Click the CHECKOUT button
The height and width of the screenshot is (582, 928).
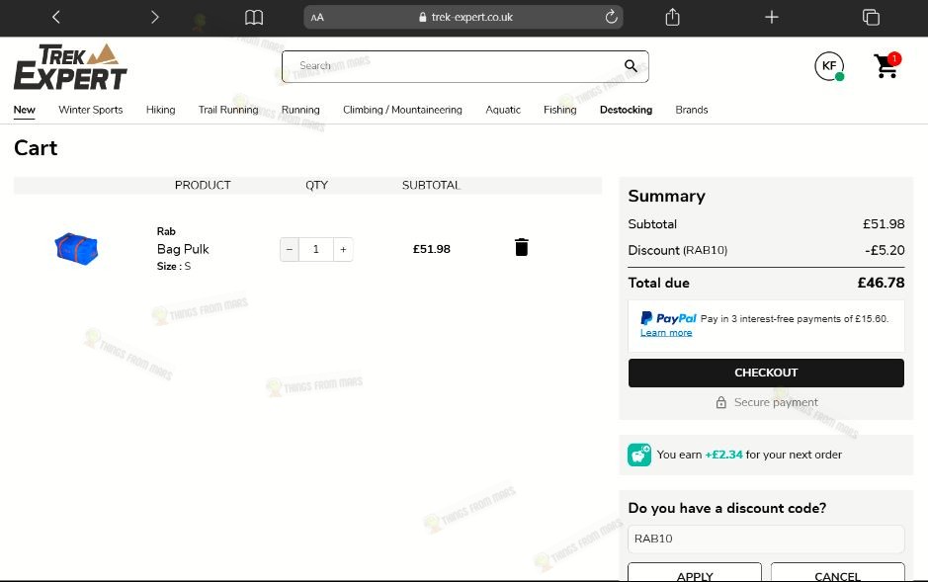point(766,373)
